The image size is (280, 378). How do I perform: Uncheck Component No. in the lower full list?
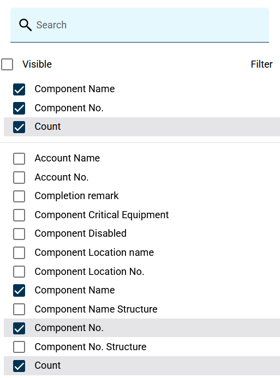pyautogui.click(x=19, y=328)
